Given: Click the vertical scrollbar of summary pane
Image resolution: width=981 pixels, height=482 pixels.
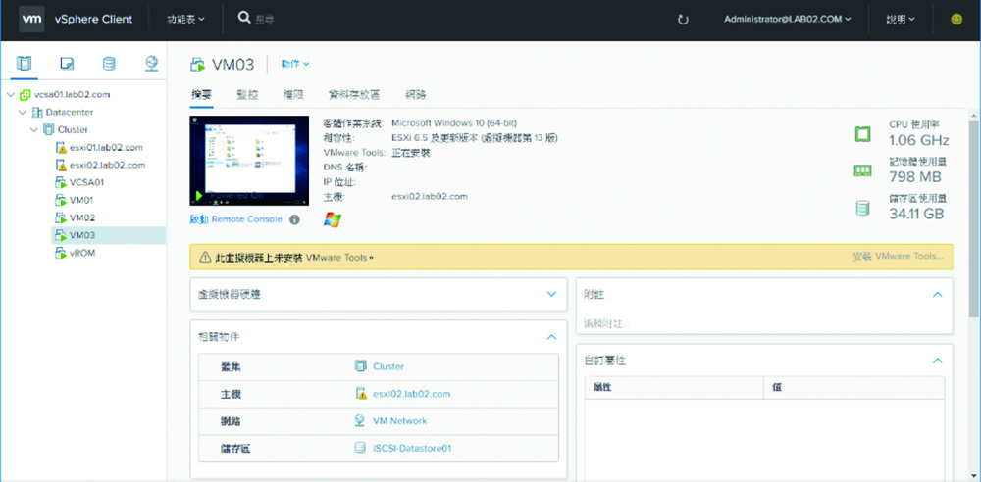Looking at the screenshot, I should click(x=975, y=218).
